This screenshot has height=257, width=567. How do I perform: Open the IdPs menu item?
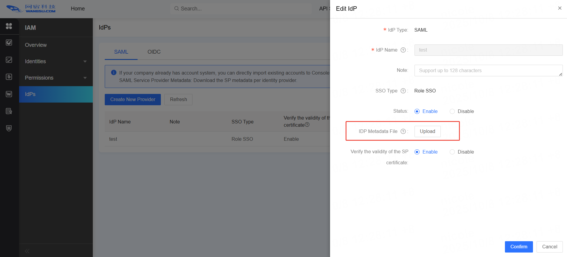coord(56,94)
